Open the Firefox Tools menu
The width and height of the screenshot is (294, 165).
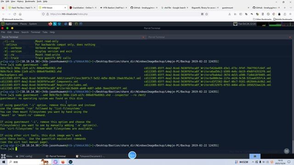(x=39, y=1)
